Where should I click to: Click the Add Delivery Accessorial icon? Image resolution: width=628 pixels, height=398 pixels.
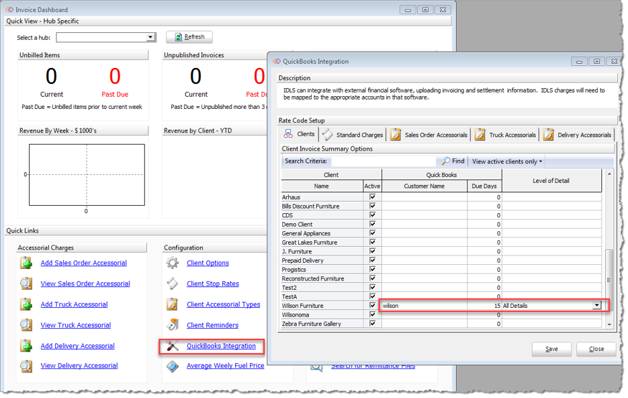tap(26, 346)
